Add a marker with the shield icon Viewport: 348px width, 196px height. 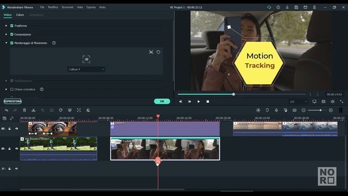coord(267,110)
